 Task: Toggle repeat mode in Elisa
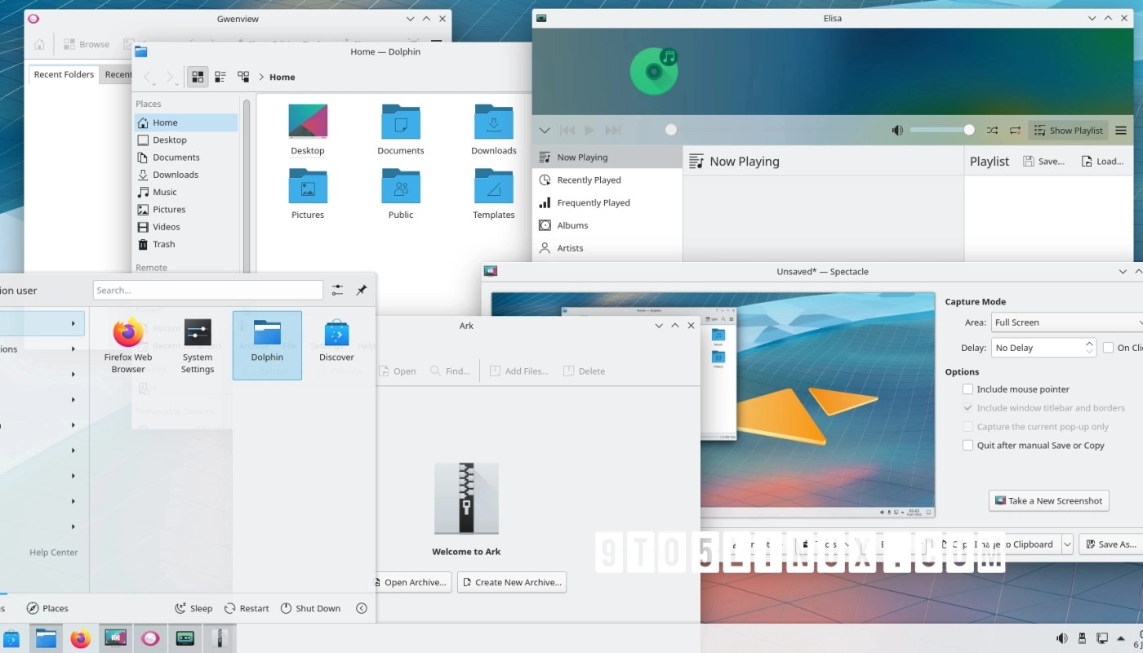(x=1015, y=131)
